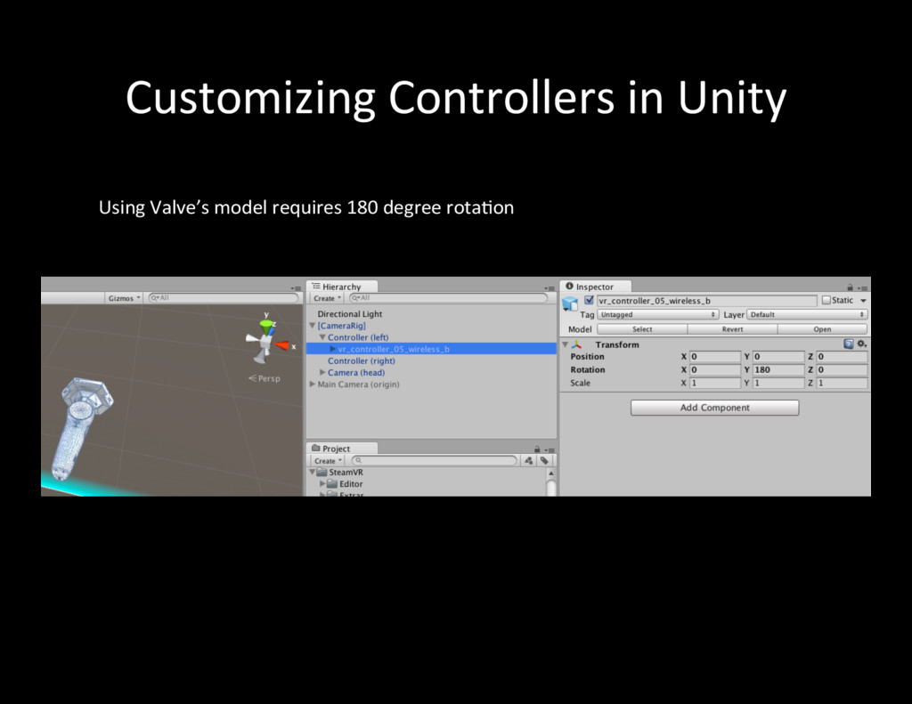Click the Project search field

tap(434, 460)
